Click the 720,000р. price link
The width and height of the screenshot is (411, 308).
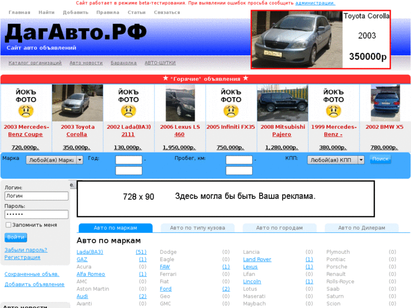click(x=25, y=148)
